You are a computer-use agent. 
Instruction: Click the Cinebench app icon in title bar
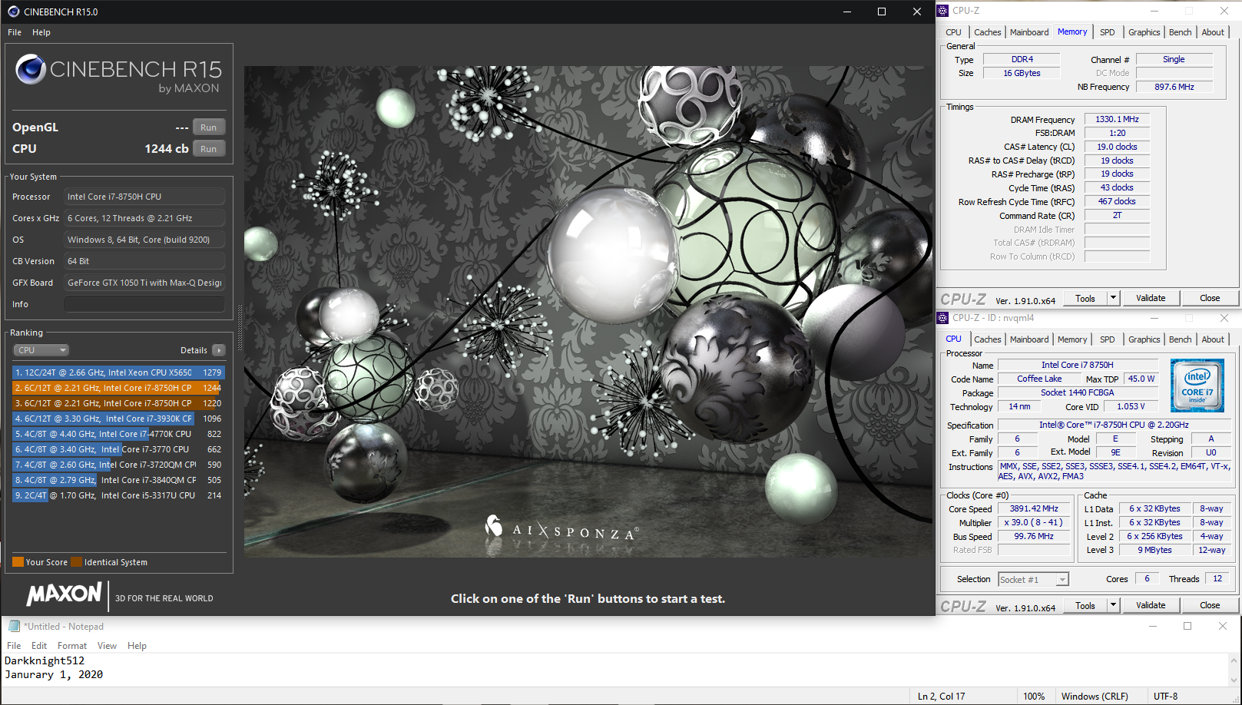pyautogui.click(x=13, y=12)
